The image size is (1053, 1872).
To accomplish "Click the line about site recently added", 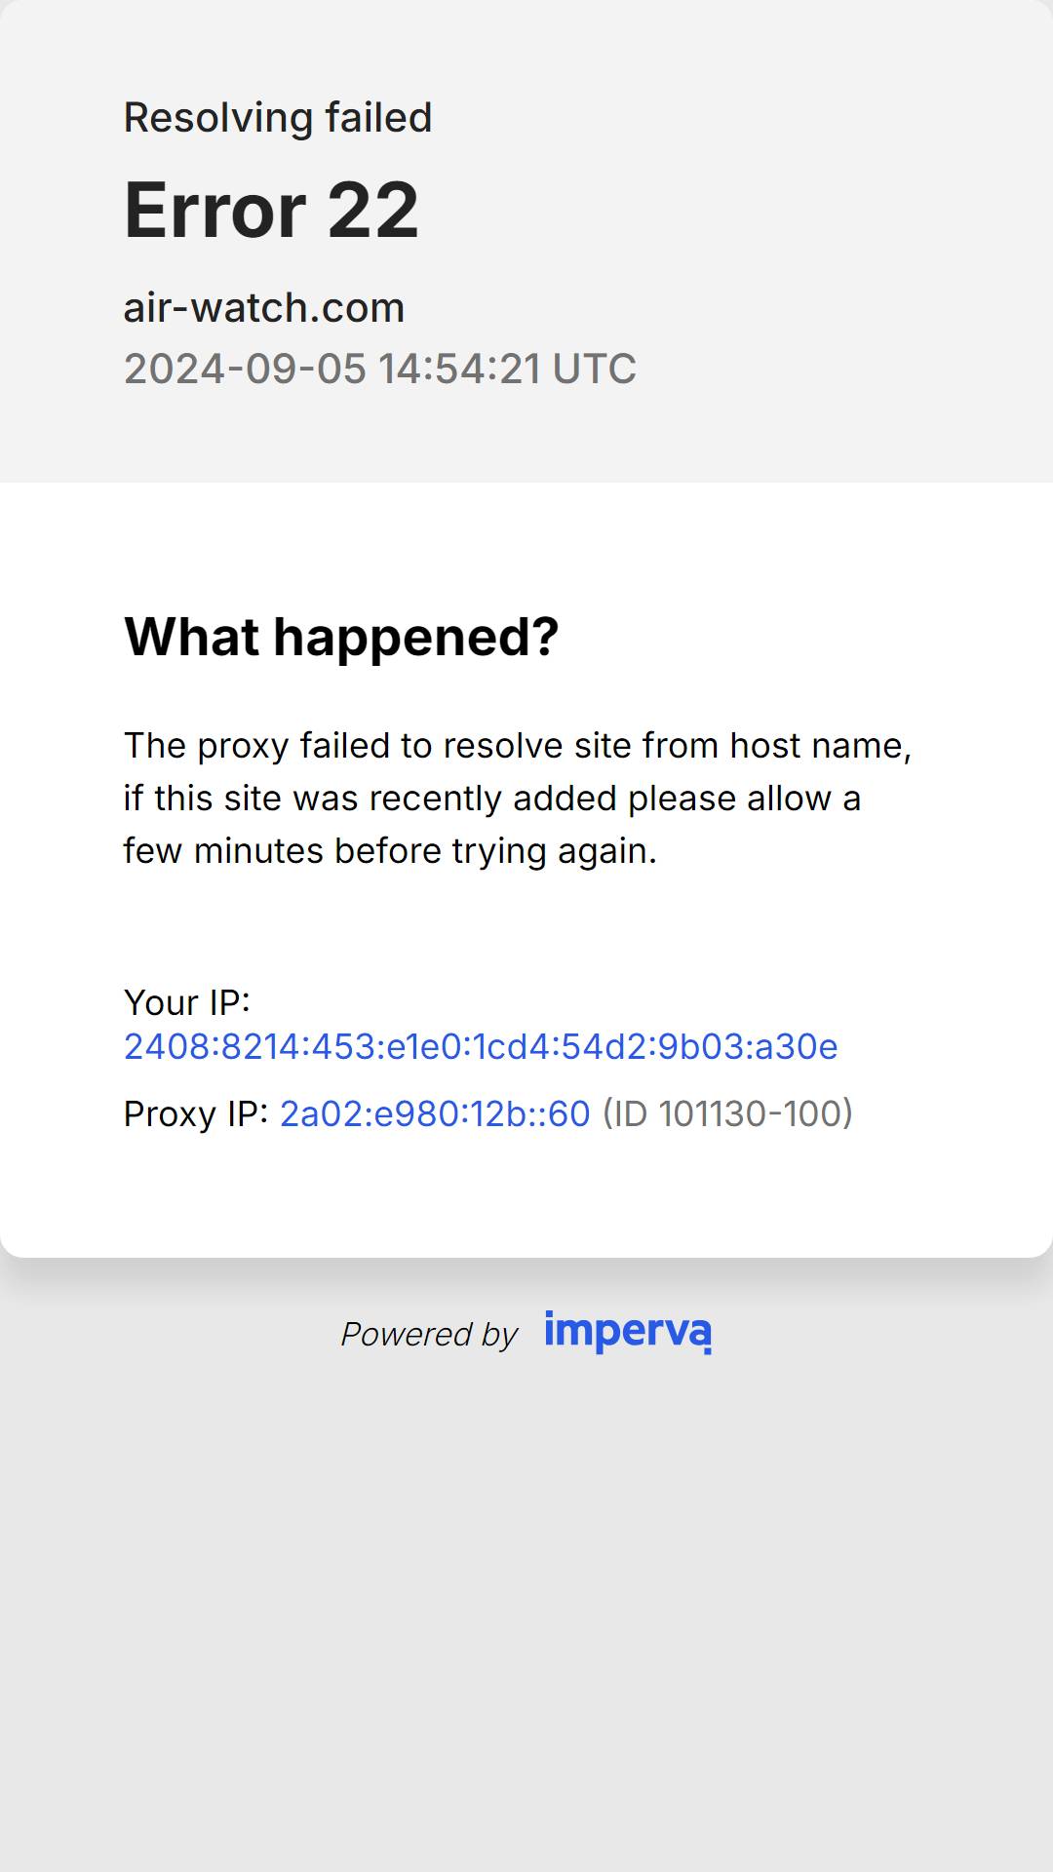I will click(492, 799).
